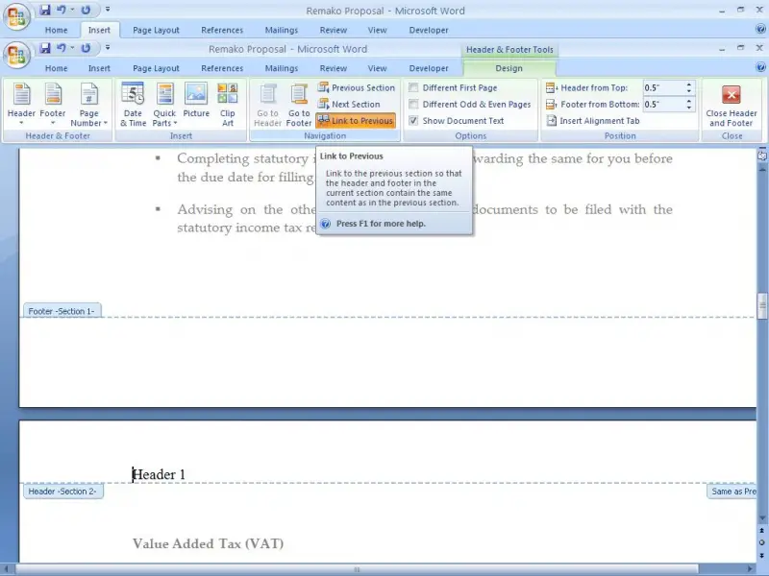
Task: Insert a Picture into the header
Action: pos(196,101)
